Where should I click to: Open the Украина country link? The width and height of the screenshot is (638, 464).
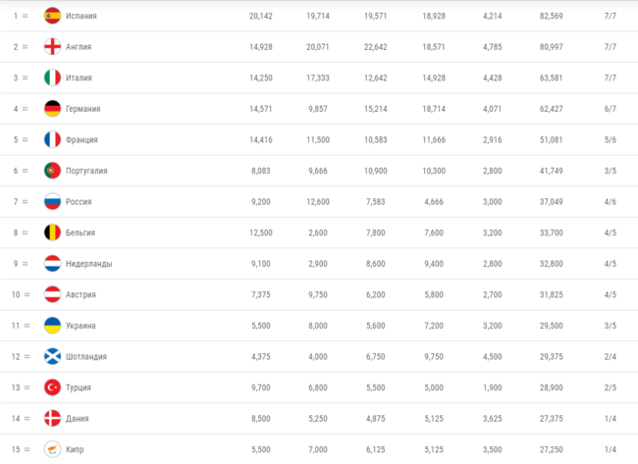tap(80, 326)
